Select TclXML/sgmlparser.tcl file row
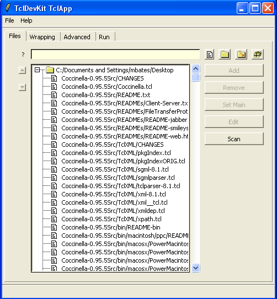This screenshot has height=299, width=277. click(118, 178)
